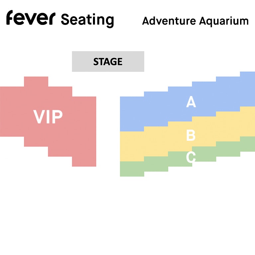The height and width of the screenshot is (255, 255).
Task: Click the letter A section label
Action: click(x=191, y=102)
